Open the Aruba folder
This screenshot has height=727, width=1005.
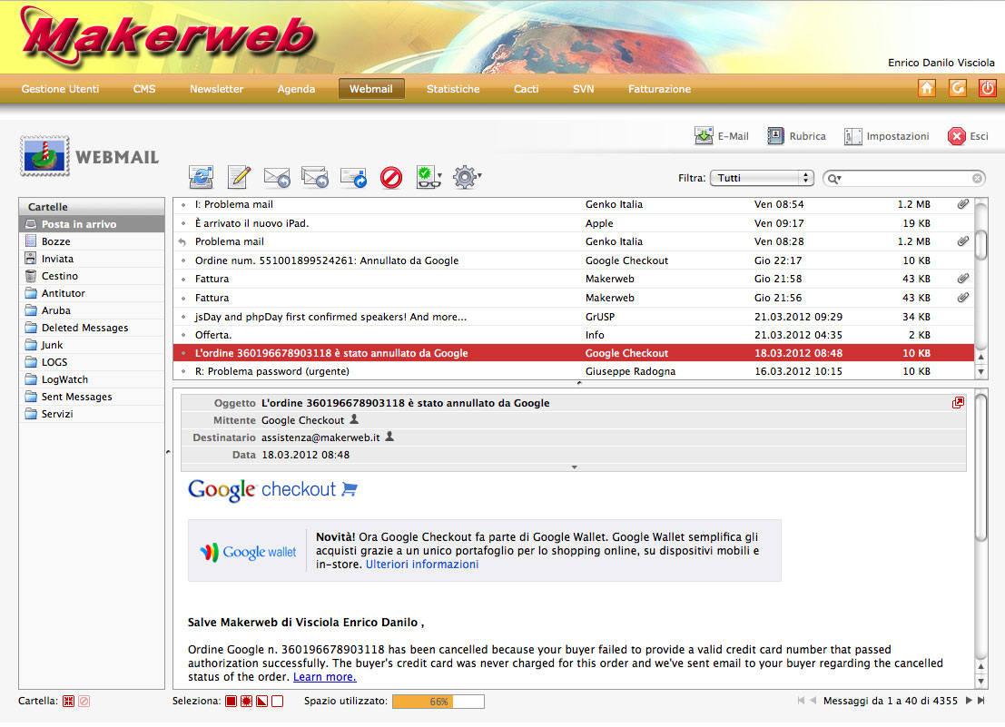click(x=92, y=310)
